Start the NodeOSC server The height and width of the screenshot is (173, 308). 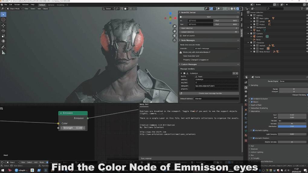(x=209, y=17)
